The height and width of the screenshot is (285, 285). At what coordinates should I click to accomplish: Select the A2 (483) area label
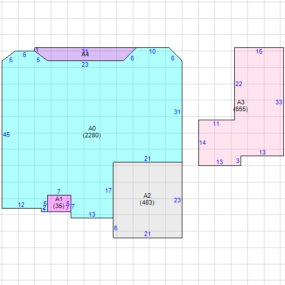click(147, 199)
